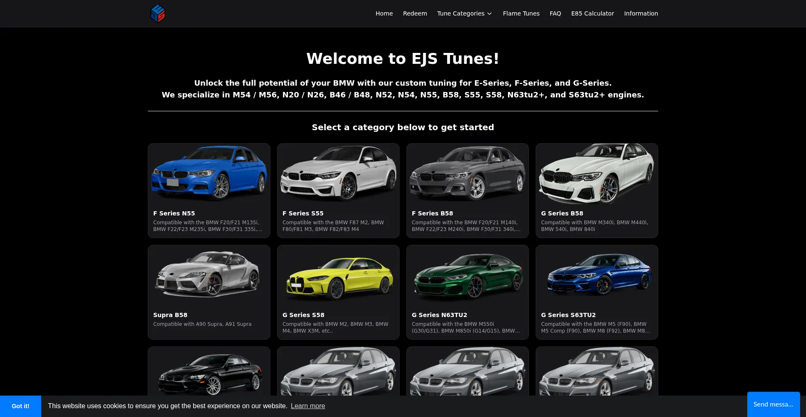Open the Learn more cookie link
This screenshot has width=806, height=417.
tap(308, 406)
